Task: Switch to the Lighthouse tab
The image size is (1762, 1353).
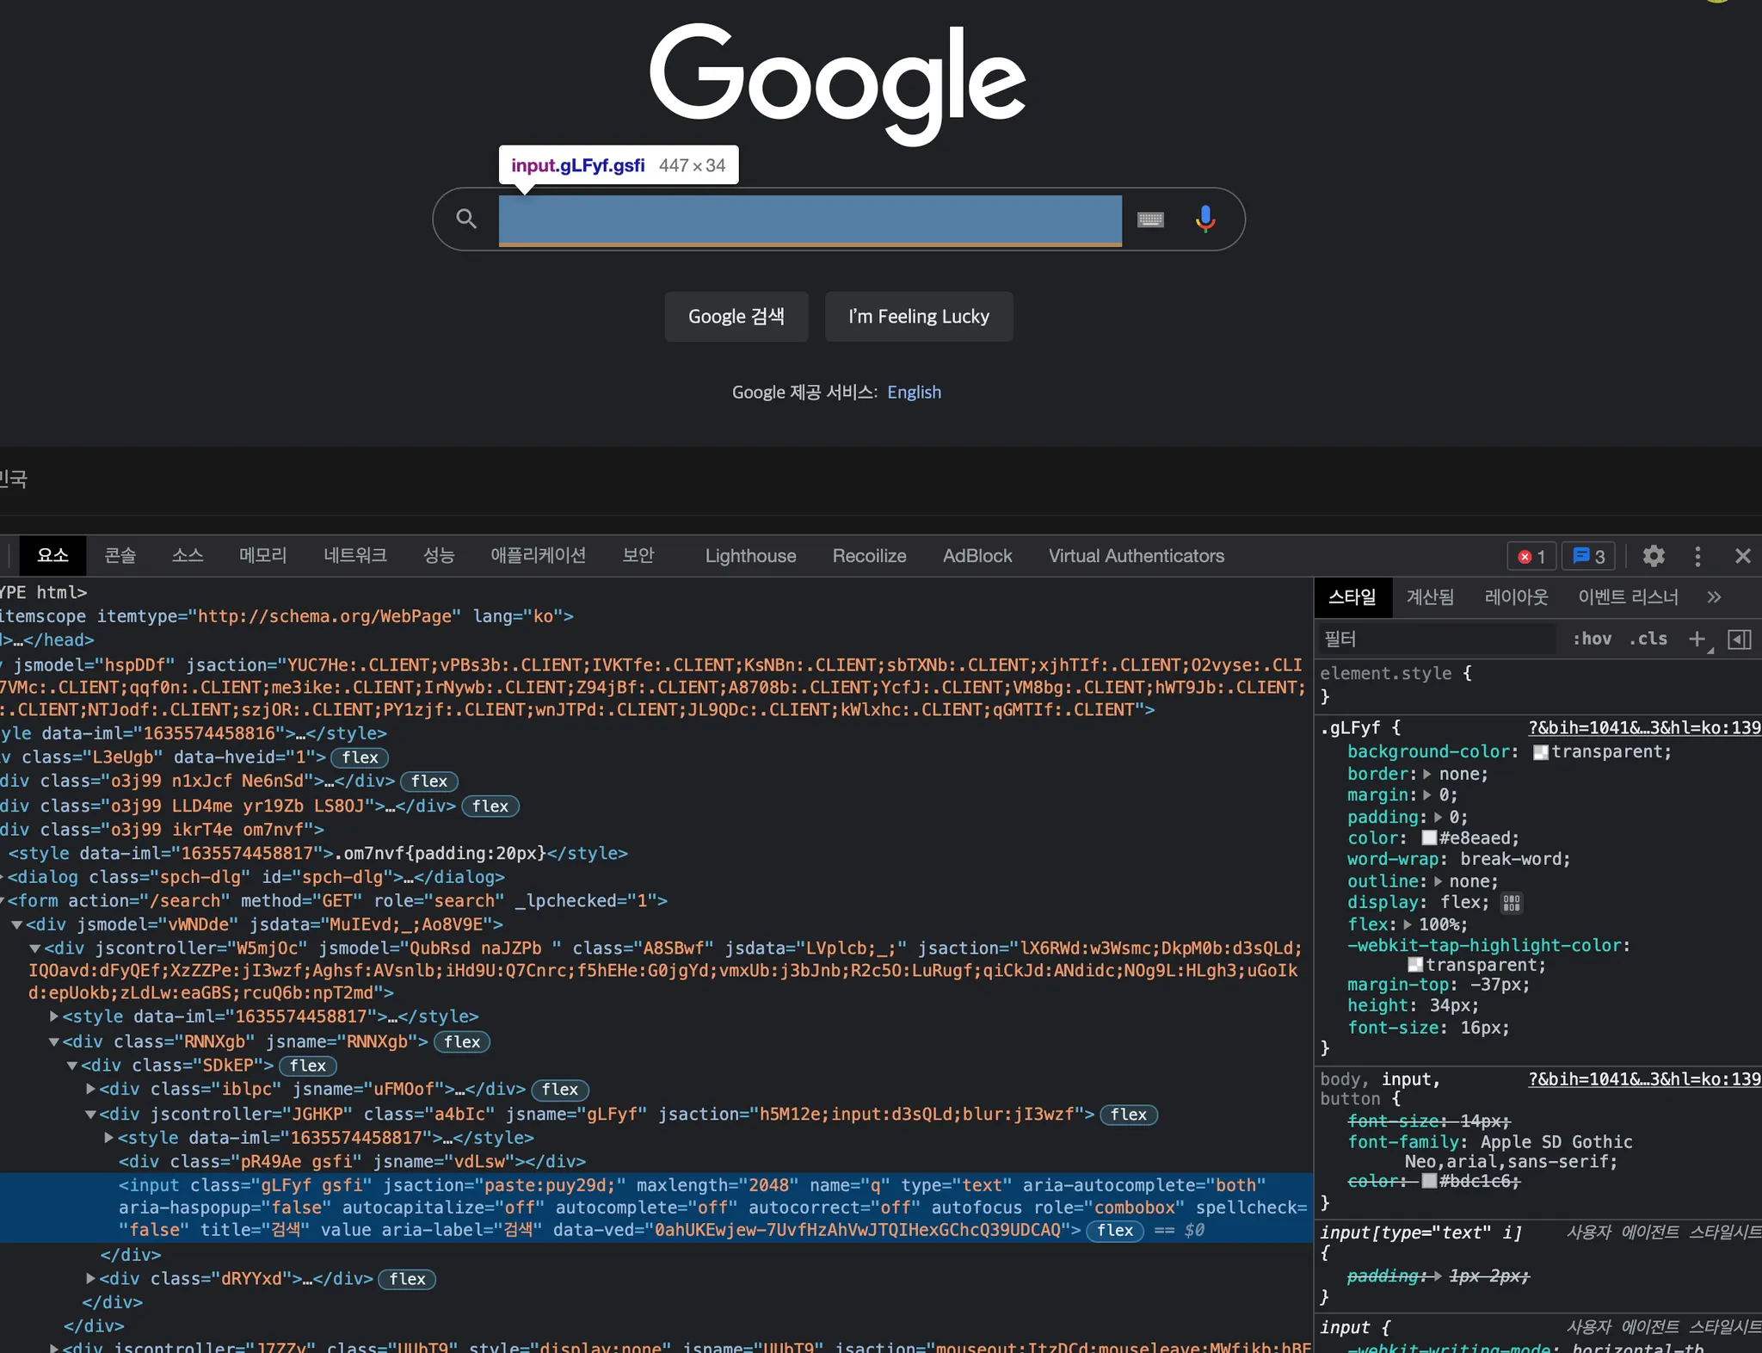Action: [750, 556]
